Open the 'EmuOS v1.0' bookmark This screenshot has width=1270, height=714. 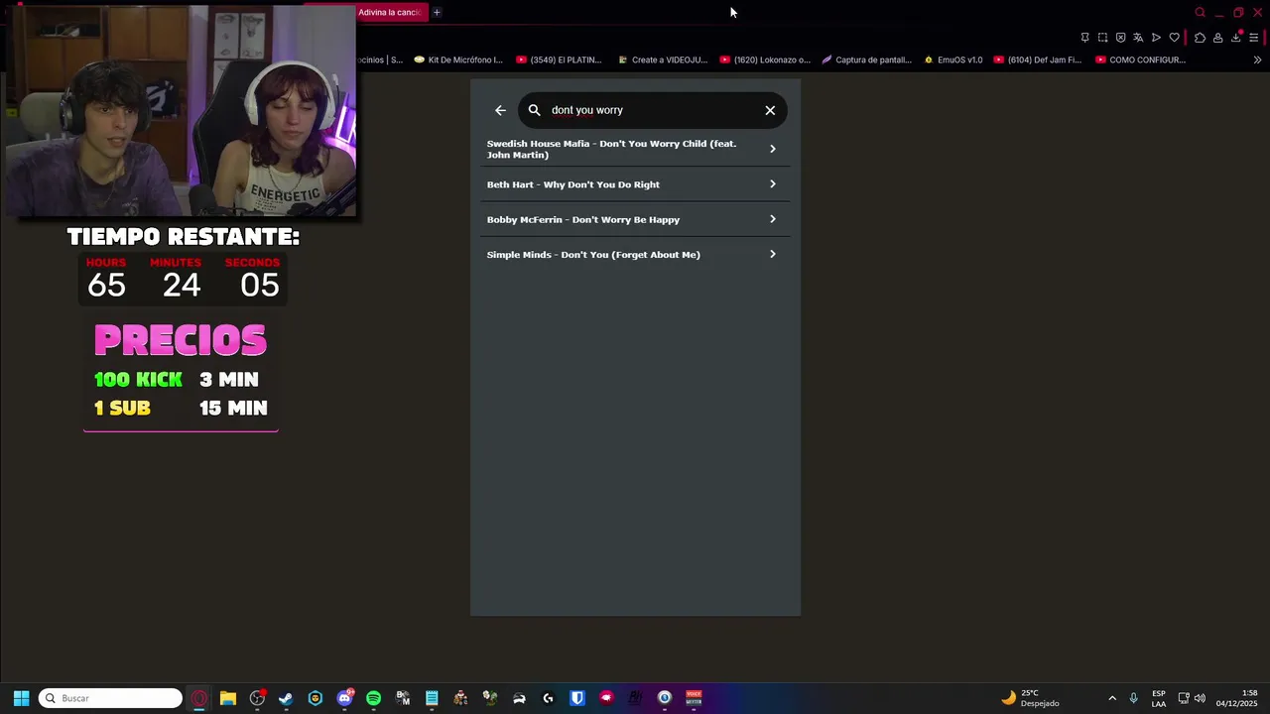(x=952, y=59)
